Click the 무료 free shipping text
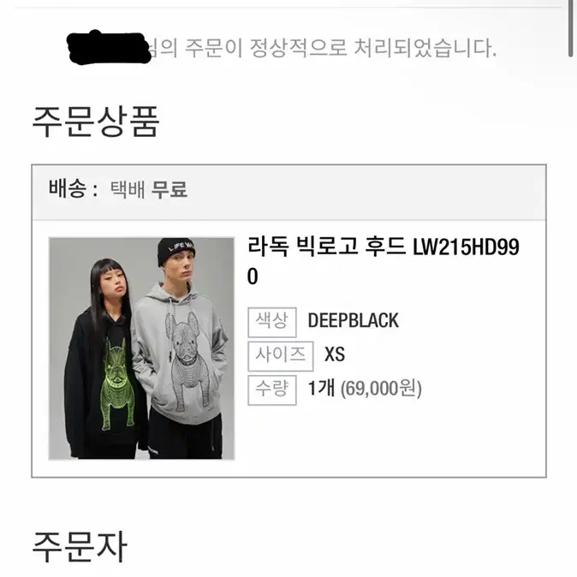The width and height of the screenshot is (577, 577). (170, 189)
